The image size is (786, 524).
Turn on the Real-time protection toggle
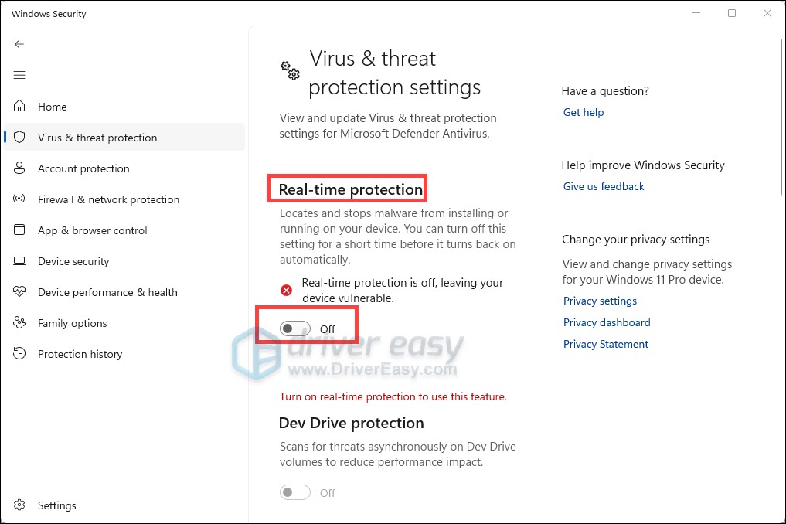(296, 328)
